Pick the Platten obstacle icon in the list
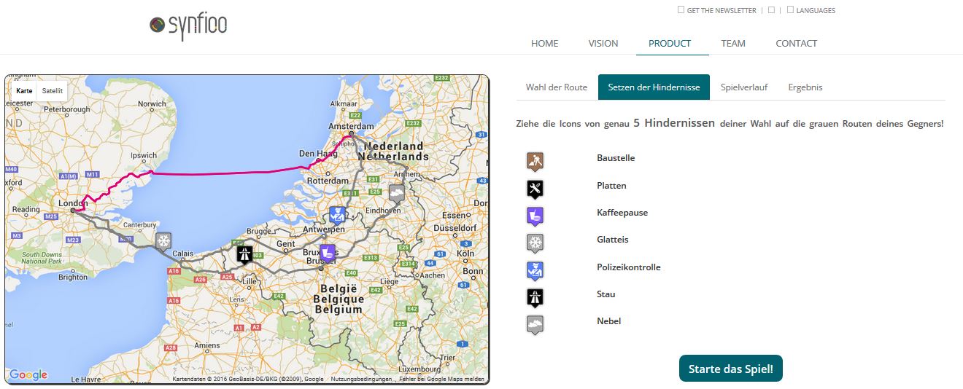Screen dimensions: 963x389 pyautogui.click(x=535, y=188)
